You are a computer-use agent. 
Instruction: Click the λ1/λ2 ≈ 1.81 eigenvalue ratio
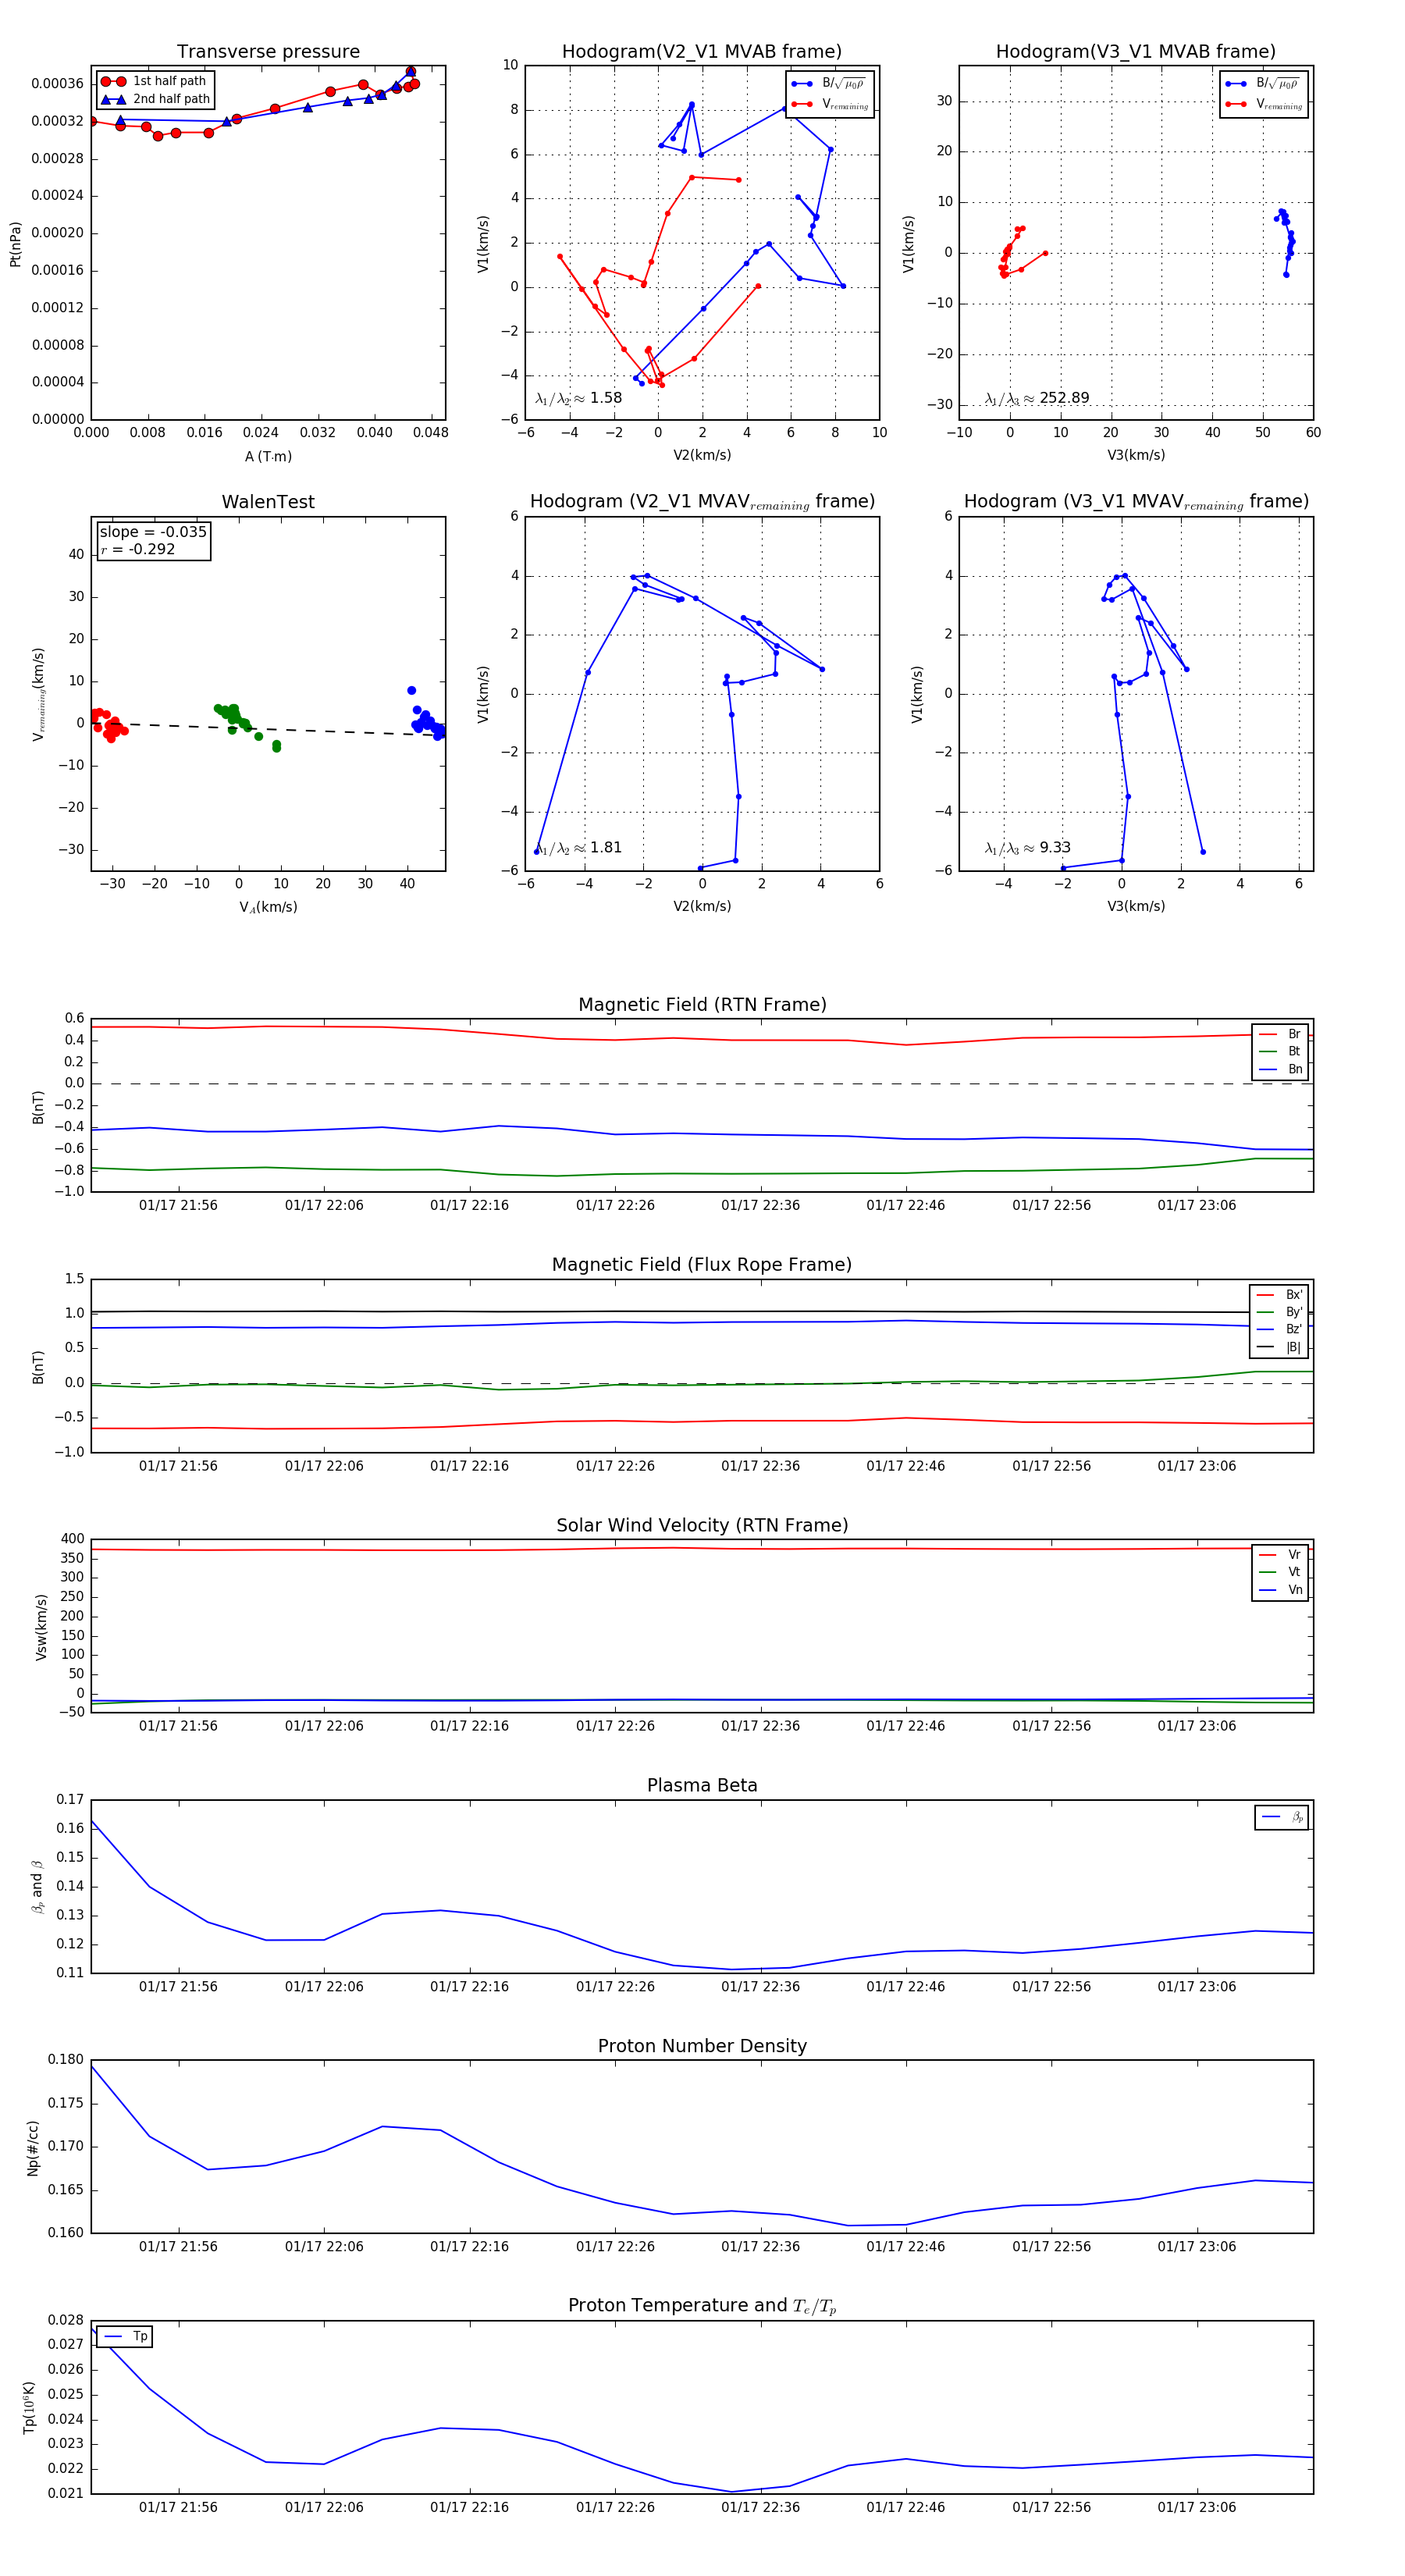579,848
